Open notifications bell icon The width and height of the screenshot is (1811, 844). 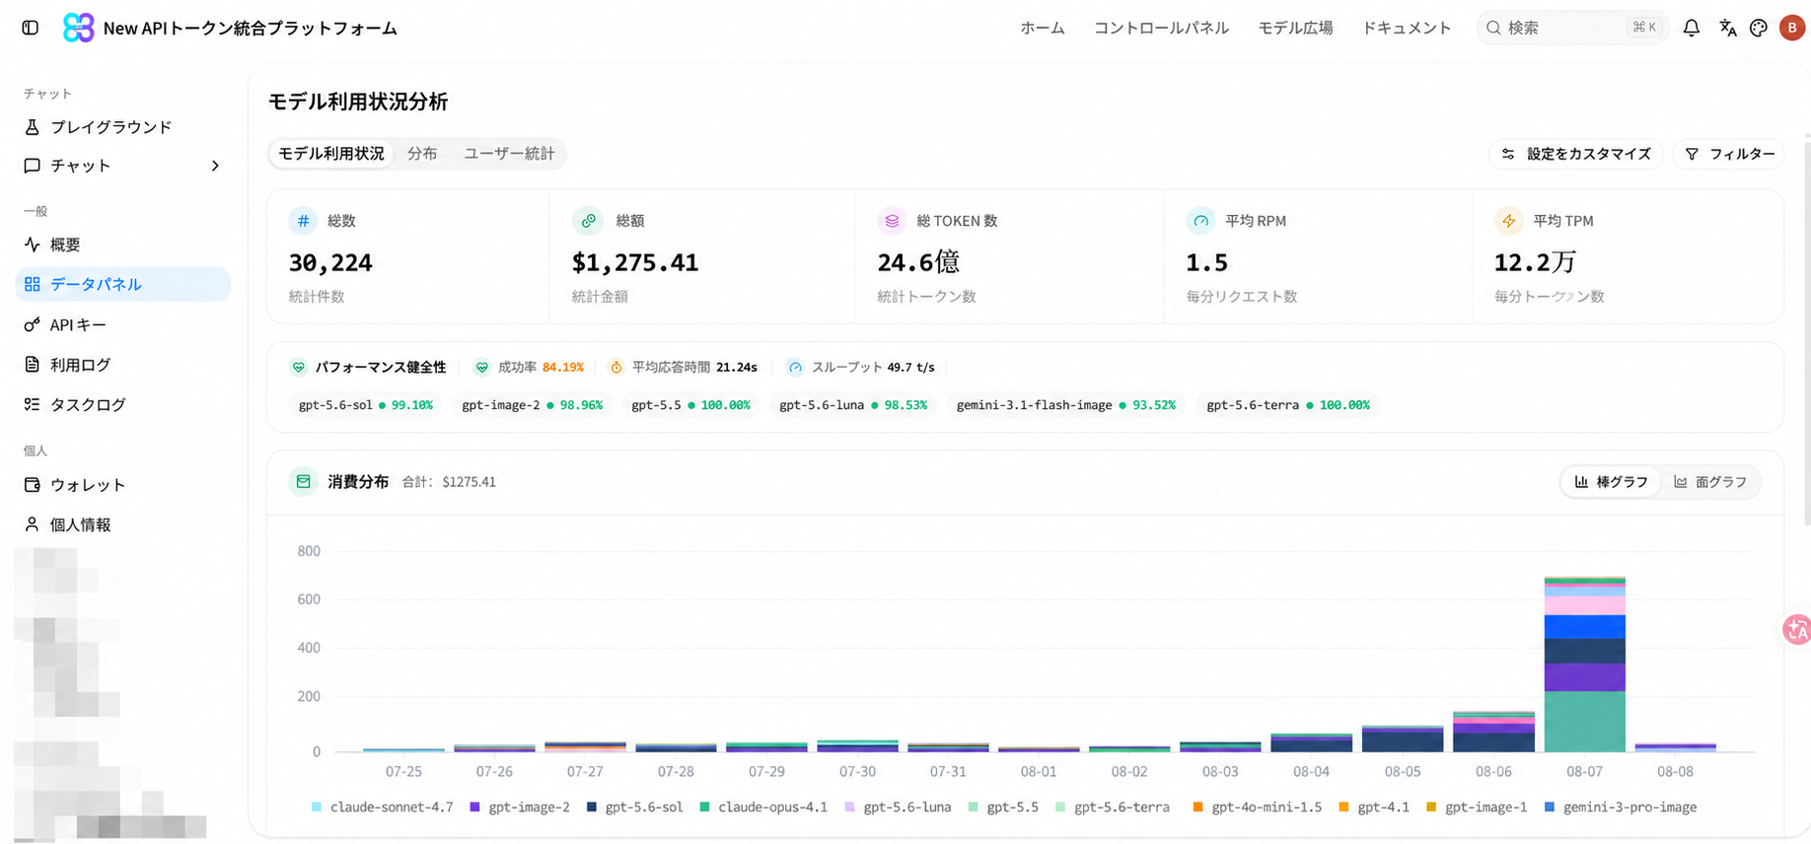(x=1692, y=28)
